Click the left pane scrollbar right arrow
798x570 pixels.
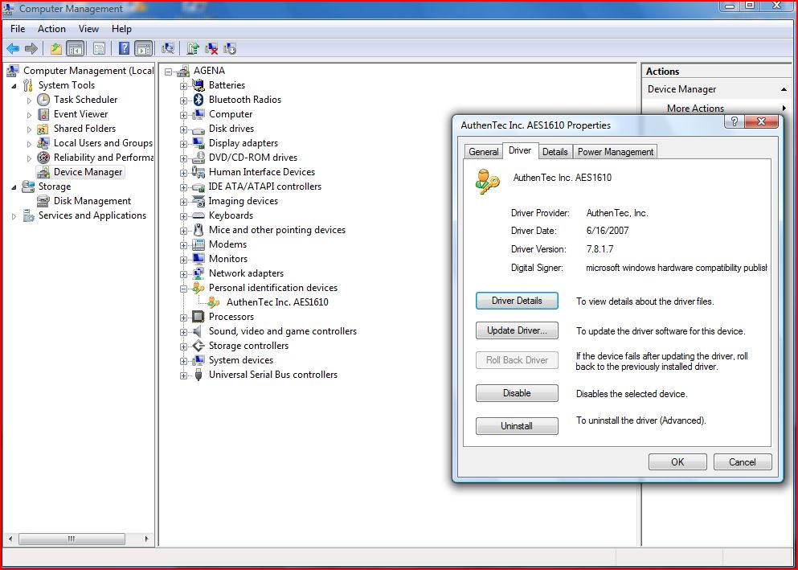(146, 539)
